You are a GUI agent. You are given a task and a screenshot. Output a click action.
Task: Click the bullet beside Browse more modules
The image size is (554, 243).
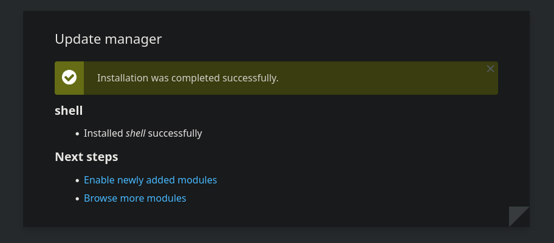tap(77, 199)
